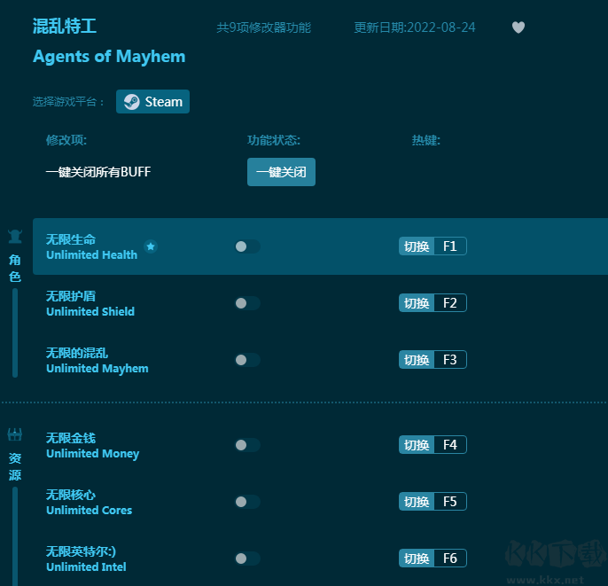
Task: Click 切换 button next to F3
Action: pyautogui.click(x=417, y=360)
